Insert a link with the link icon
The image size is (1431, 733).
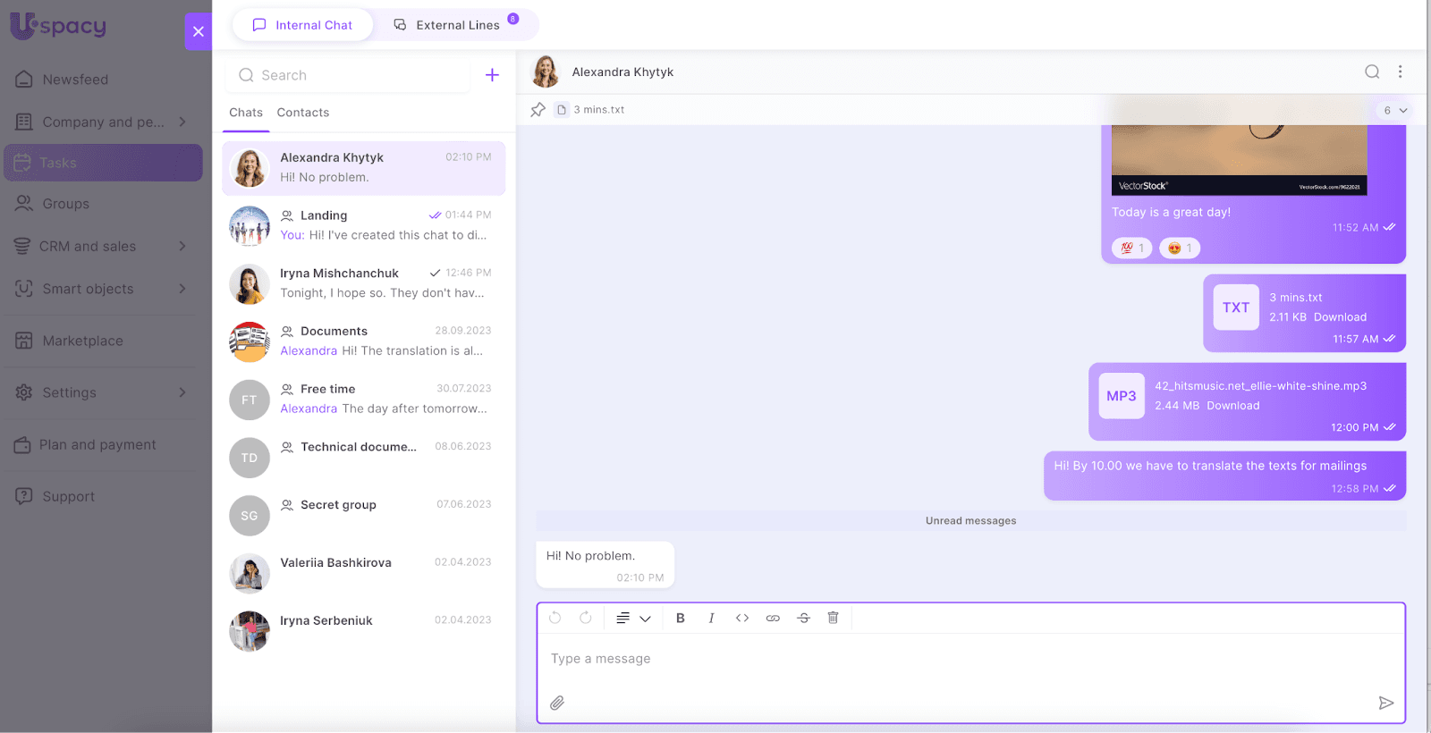(x=773, y=618)
